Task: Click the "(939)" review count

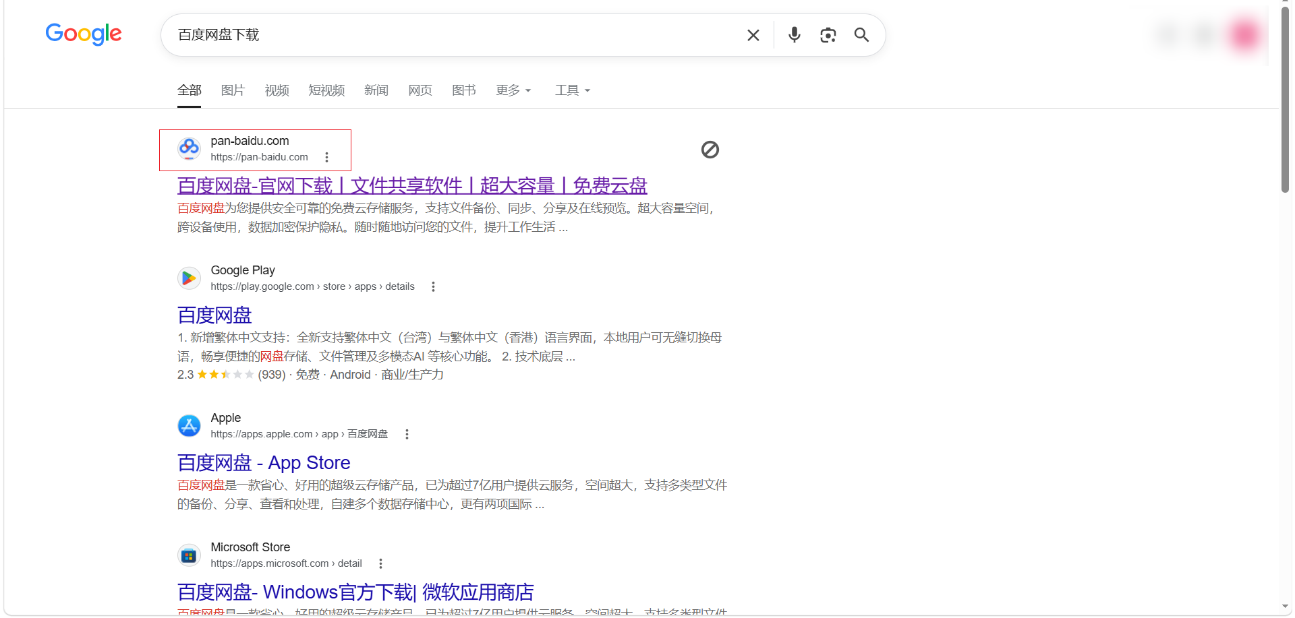Action: click(272, 375)
